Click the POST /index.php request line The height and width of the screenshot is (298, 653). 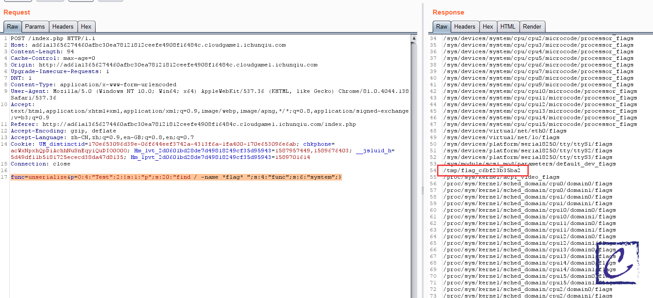53,38
